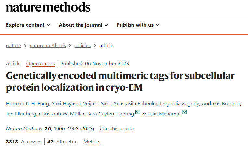Click the email envelope icon after Julia Mahamid
This screenshot has width=248, height=148.
coord(184,112)
